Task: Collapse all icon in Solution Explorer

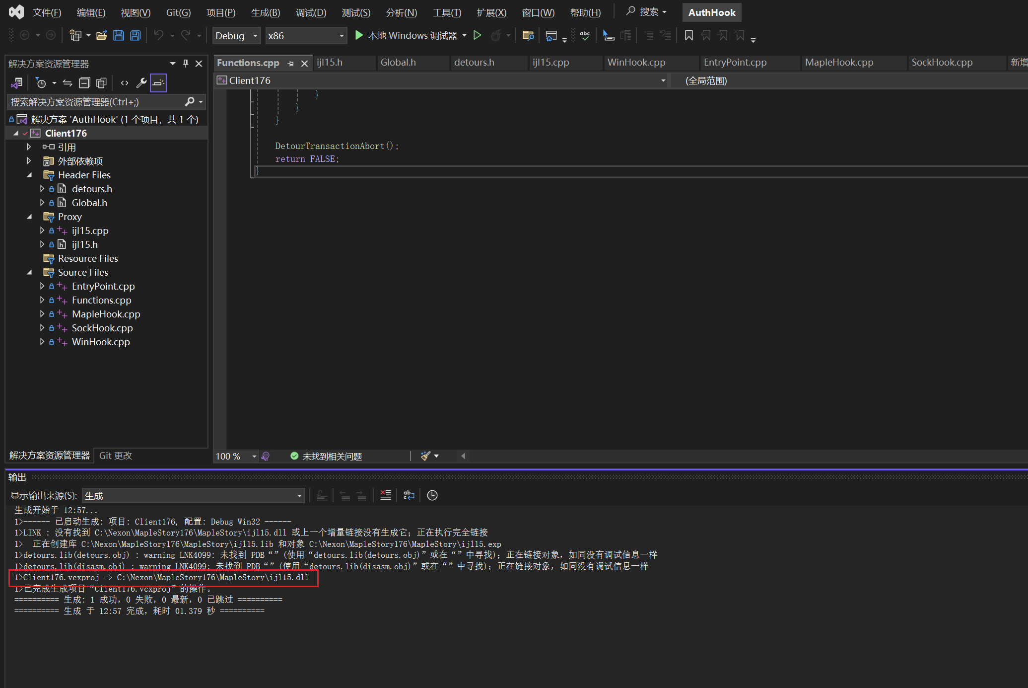Action: click(84, 82)
